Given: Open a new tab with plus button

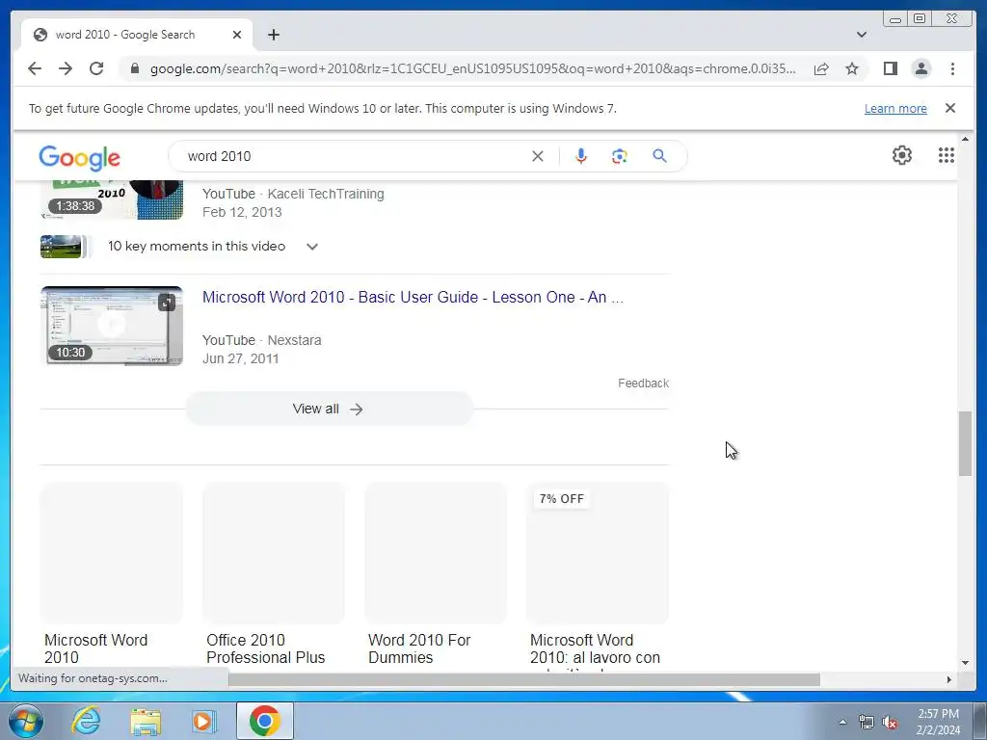Looking at the screenshot, I should click(273, 35).
